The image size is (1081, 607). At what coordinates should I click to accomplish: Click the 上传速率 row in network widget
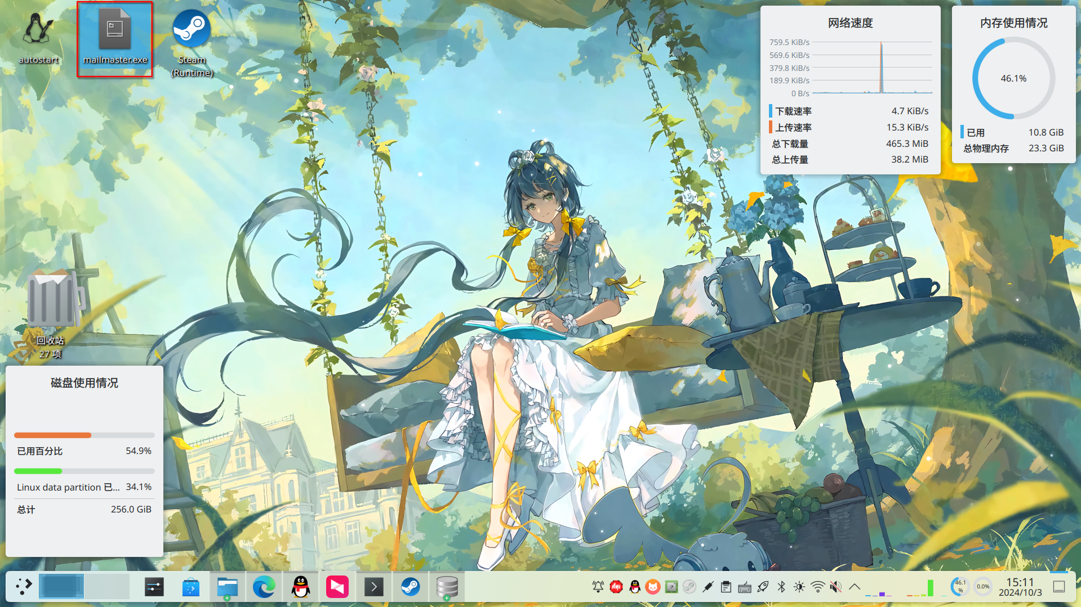pyautogui.click(x=850, y=127)
